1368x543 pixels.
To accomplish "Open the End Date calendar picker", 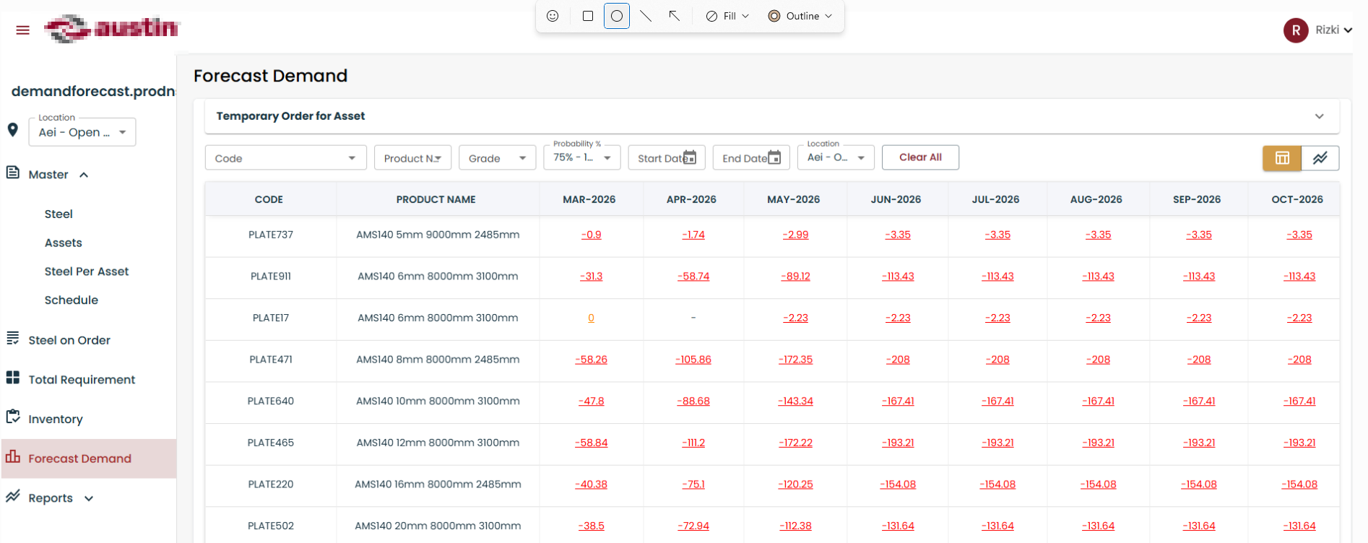I will point(774,157).
